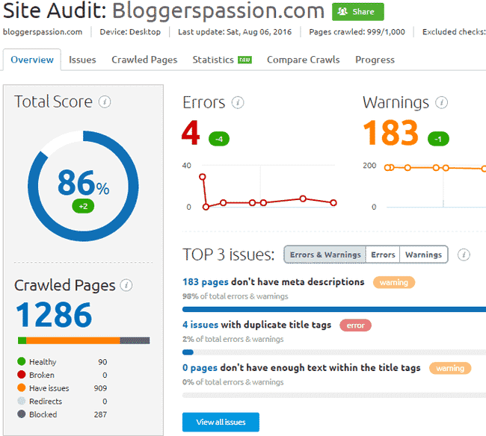Click the Redirects legend dot

click(x=22, y=401)
